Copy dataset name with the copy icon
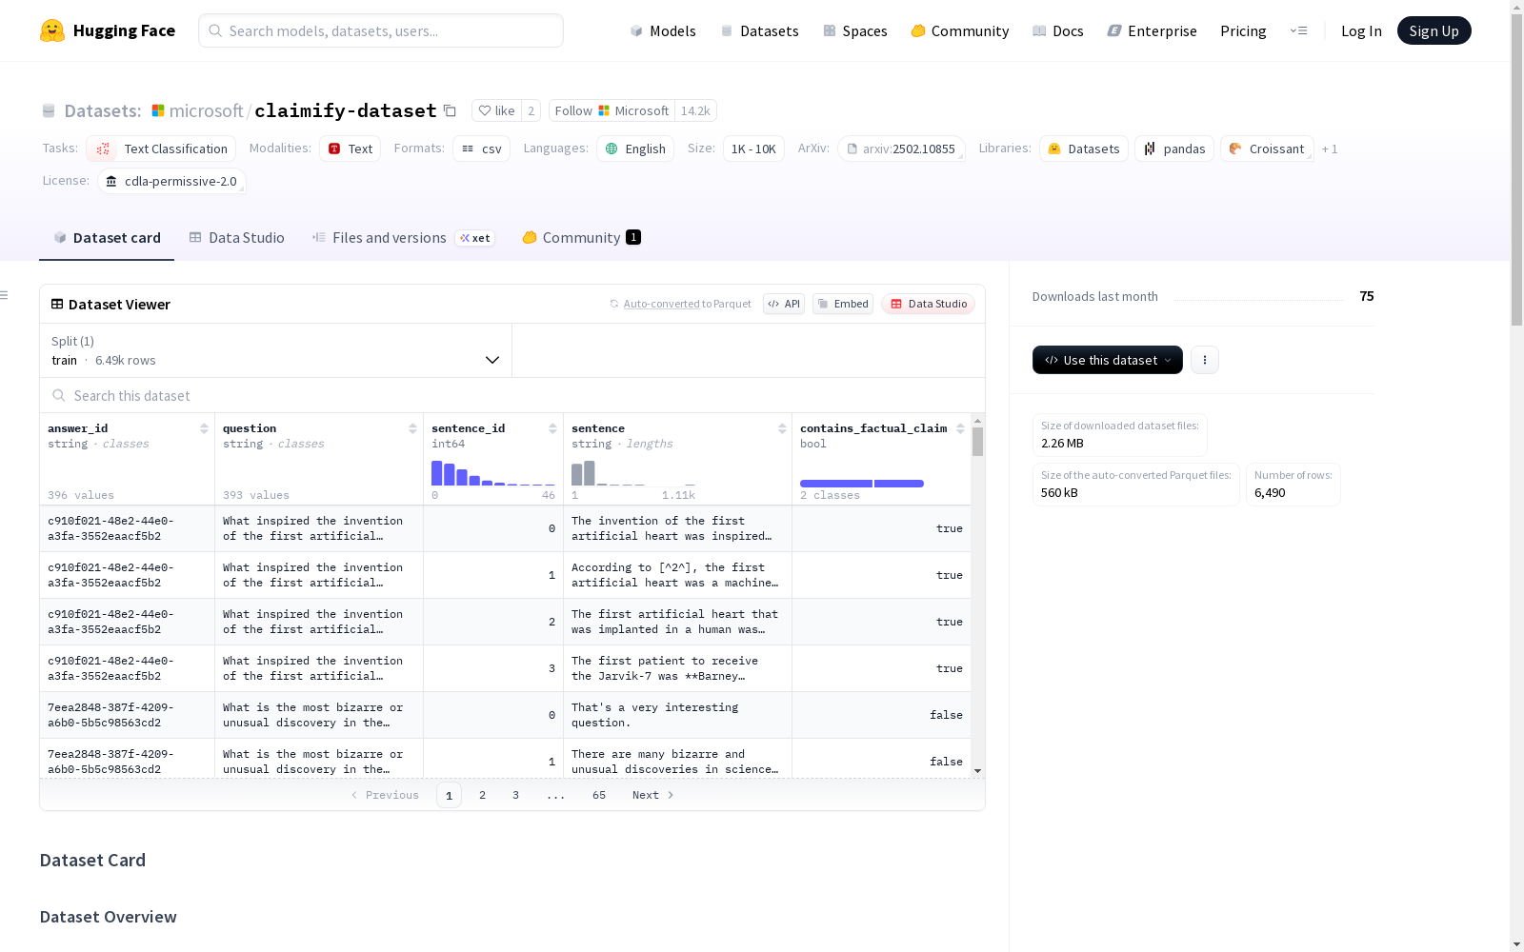The image size is (1524, 952). (x=450, y=110)
